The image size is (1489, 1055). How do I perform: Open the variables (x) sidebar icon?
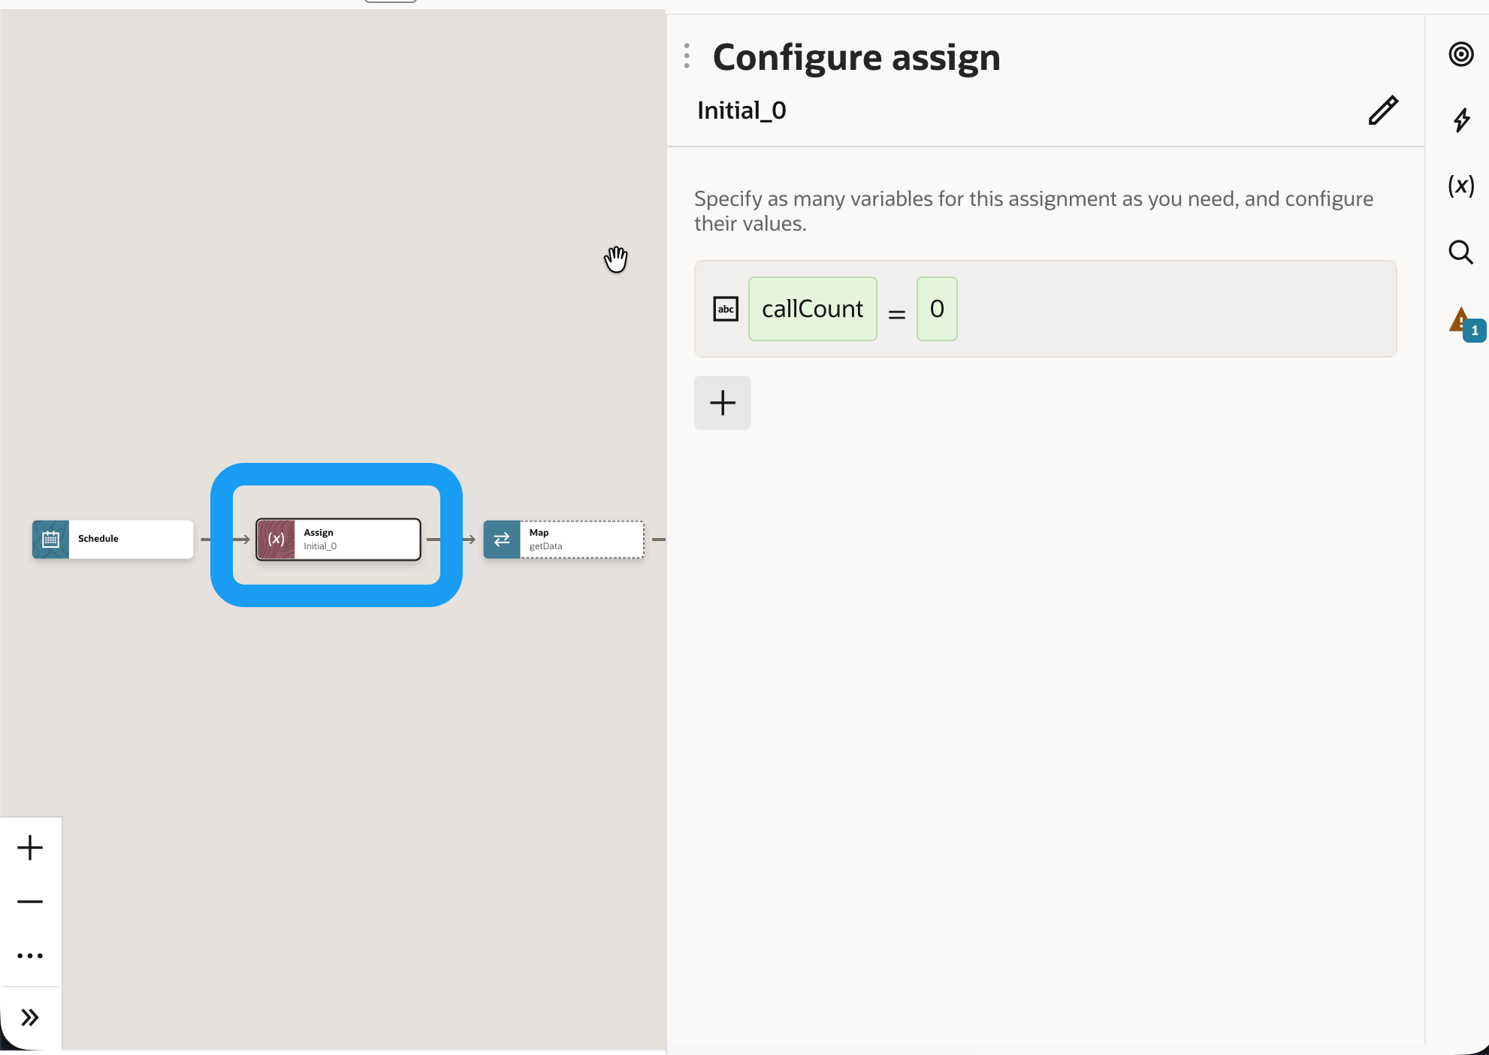[x=1461, y=186]
